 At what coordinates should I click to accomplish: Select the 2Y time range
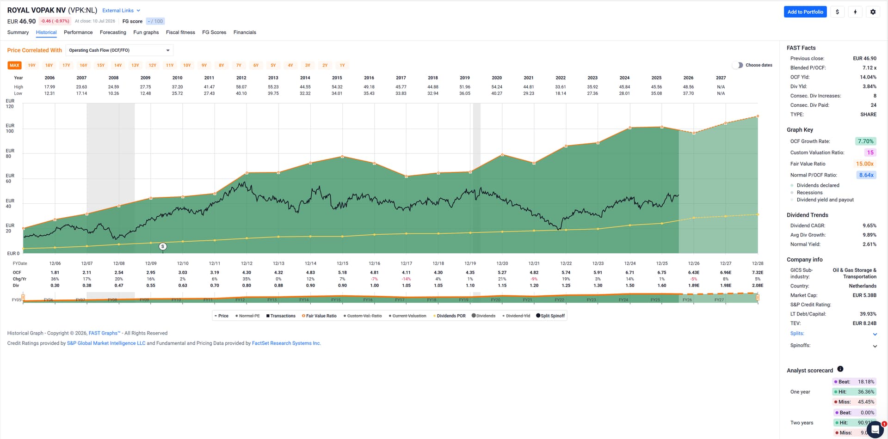325,66
